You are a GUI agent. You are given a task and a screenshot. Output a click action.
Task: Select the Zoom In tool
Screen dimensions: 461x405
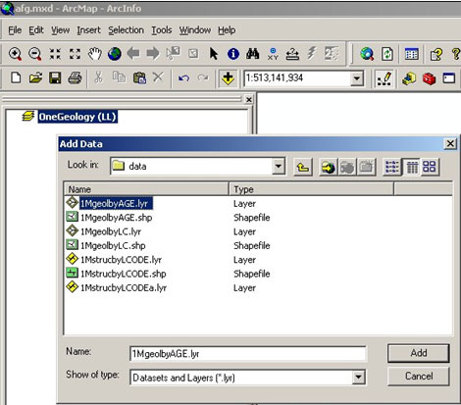click(x=16, y=54)
